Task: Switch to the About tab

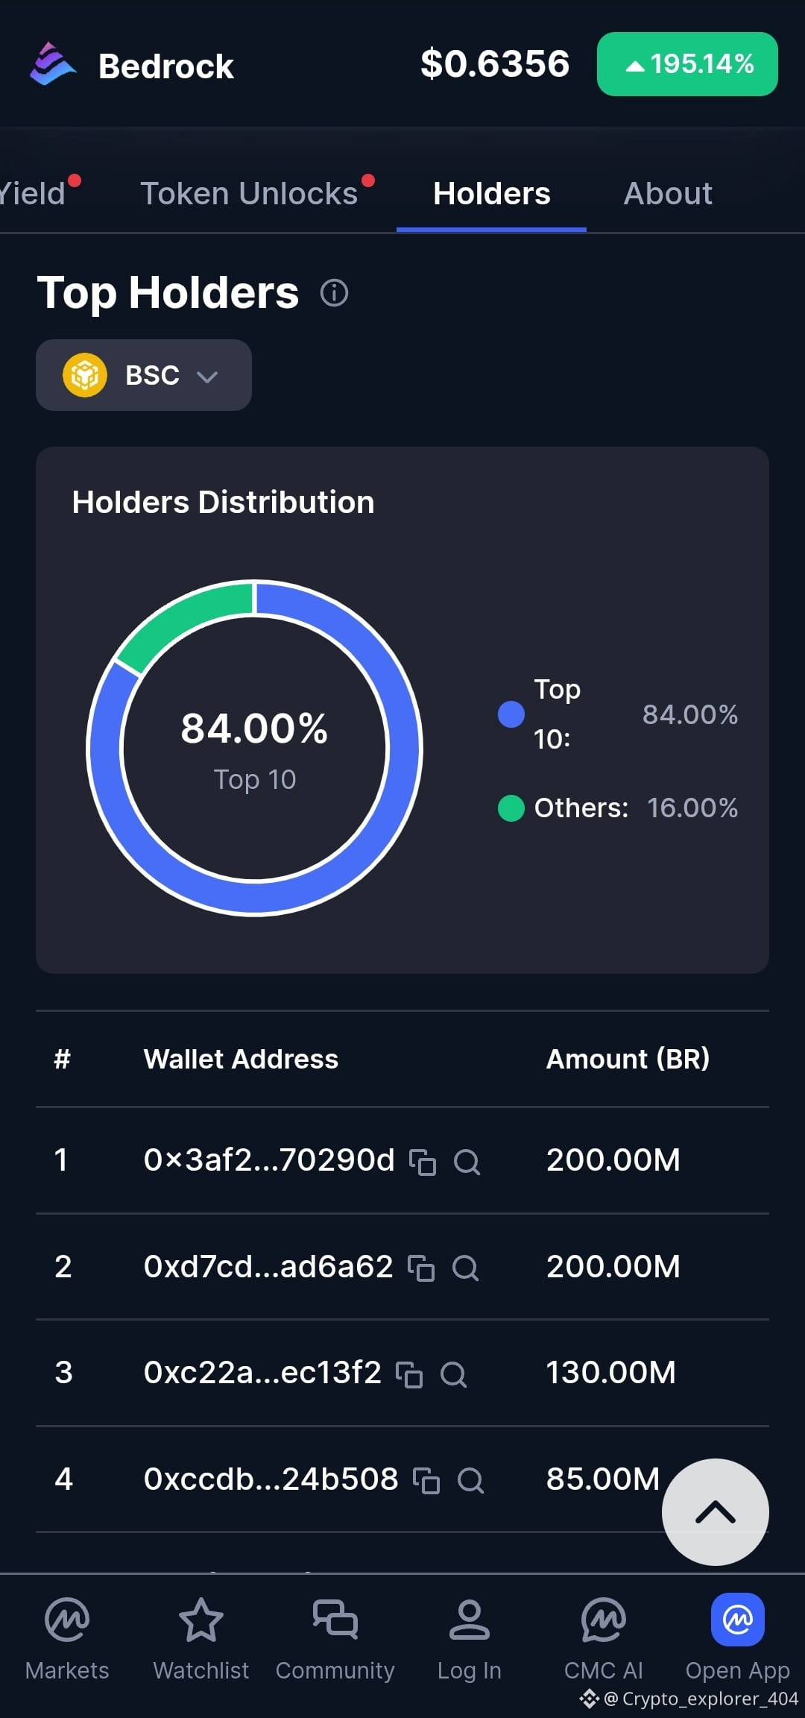Action: 668,194
